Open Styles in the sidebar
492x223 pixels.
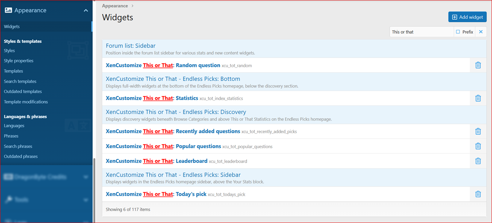pos(9,51)
